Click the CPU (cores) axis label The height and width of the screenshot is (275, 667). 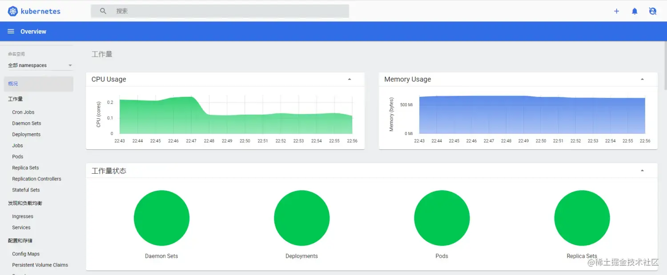click(x=99, y=114)
